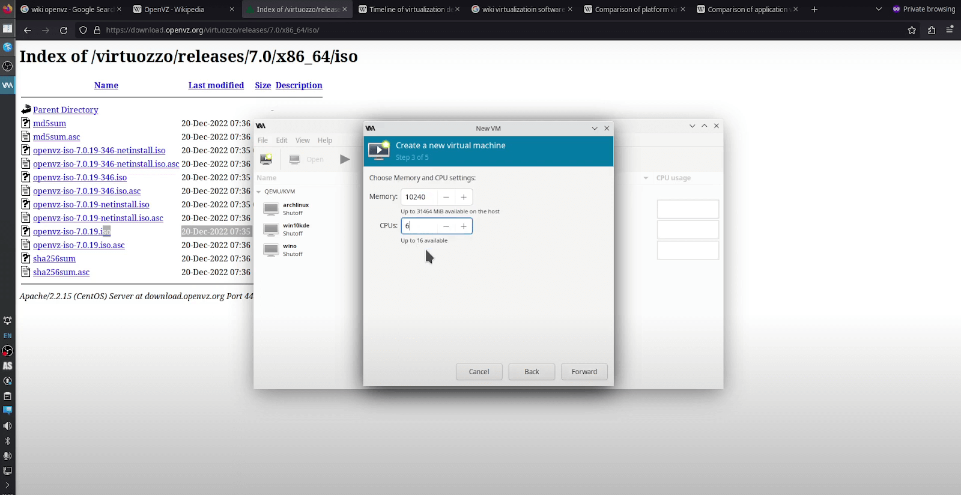Click the padlock site security icon
Screen dimensions: 961x495
[x=97, y=30]
